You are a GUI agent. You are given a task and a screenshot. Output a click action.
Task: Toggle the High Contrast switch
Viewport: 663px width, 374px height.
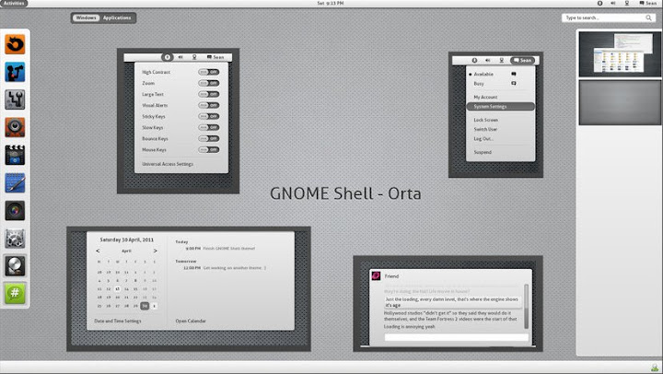click(x=209, y=72)
